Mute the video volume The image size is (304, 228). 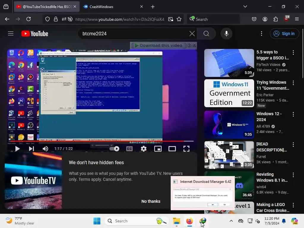[45, 149]
